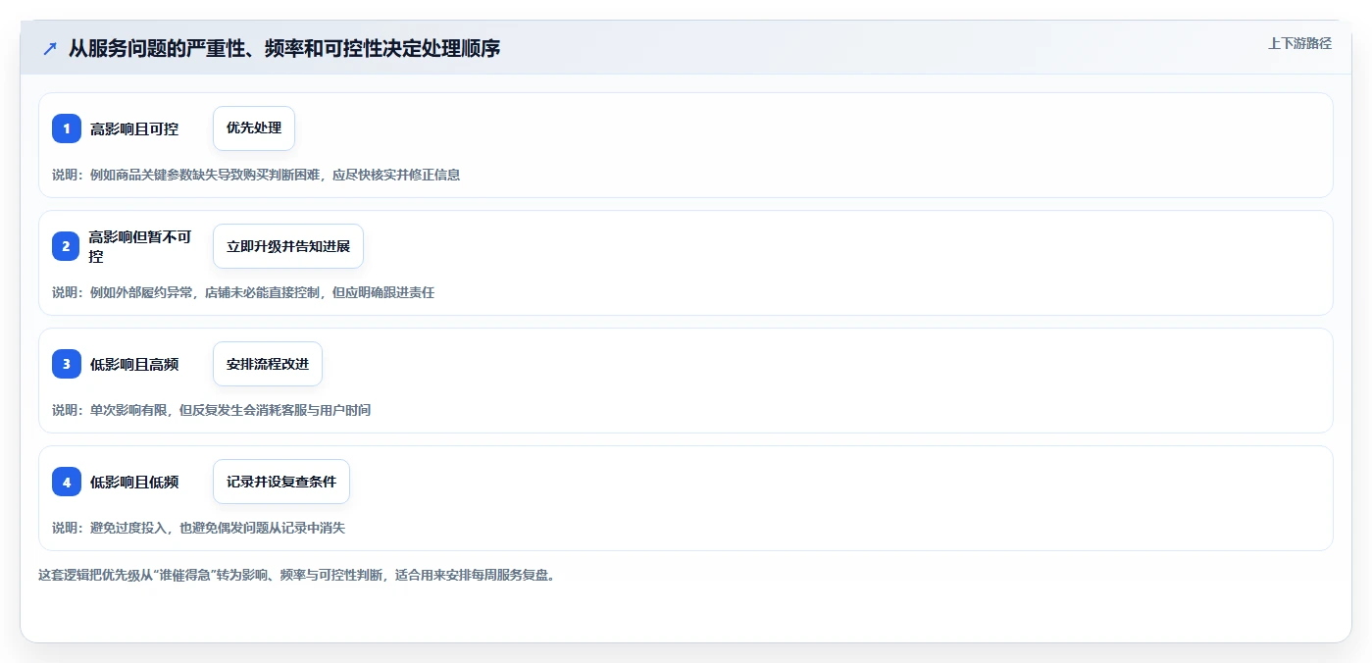The height and width of the screenshot is (663, 1372).
Task: Click the 立即升级并告知进展 button
Action: point(288,246)
